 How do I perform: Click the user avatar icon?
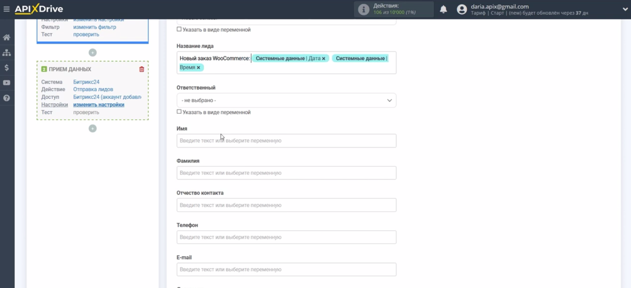pos(462,9)
